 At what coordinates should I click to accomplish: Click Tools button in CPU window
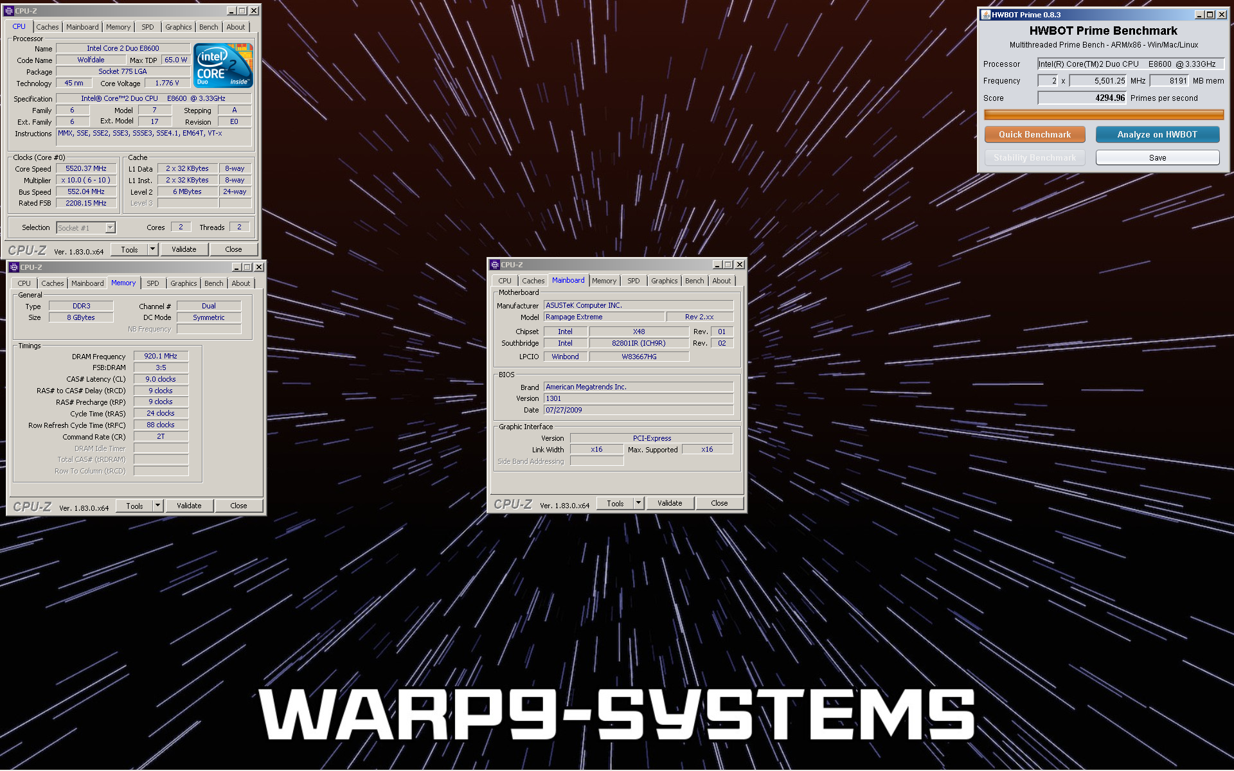click(129, 249)
